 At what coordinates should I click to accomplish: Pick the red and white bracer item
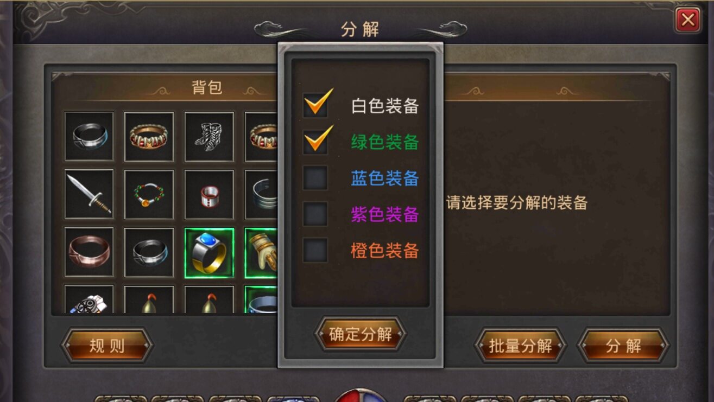pyautogui.click(x=209, y=194)
